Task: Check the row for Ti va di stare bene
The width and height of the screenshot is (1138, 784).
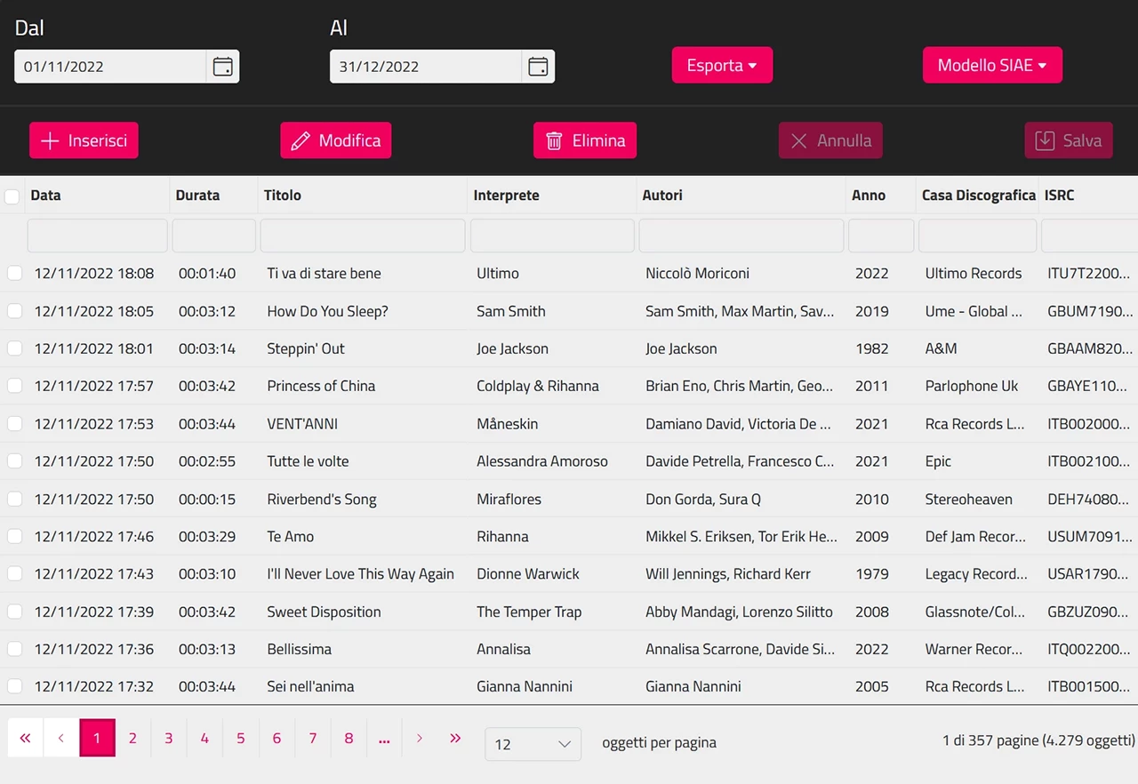Action: click(x=15, y=273)
